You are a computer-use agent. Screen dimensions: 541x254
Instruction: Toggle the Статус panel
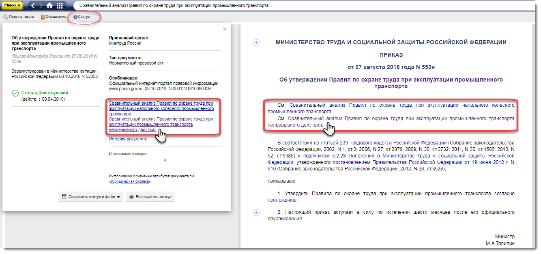coord(82,17)
